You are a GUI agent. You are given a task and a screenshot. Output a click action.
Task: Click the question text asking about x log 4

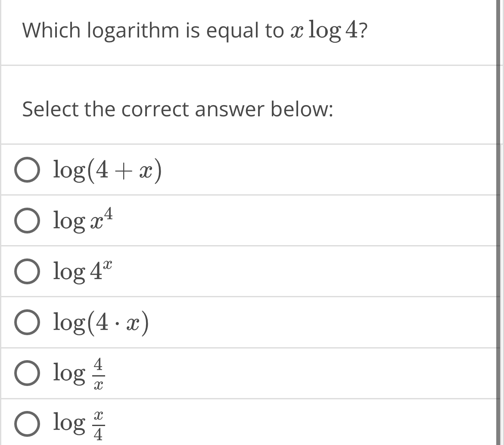pos(194,29)
